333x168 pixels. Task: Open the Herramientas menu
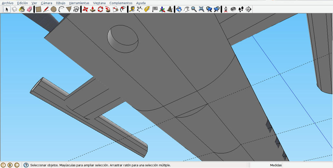tap(79, 3)
